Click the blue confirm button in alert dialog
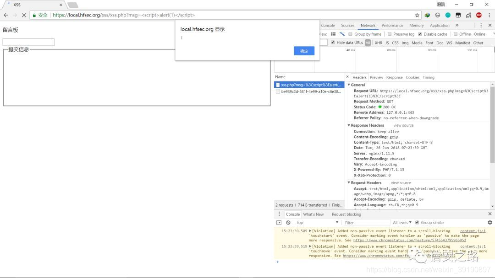This screenshot has width=495, height=278. point(304,51)
